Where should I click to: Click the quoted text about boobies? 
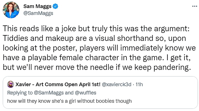[69, 101]
